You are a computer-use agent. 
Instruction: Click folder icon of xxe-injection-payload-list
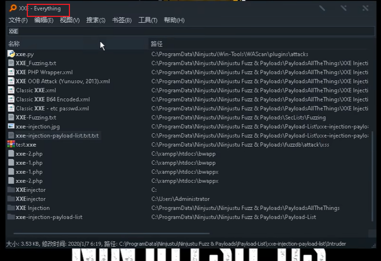click(11, 217)
